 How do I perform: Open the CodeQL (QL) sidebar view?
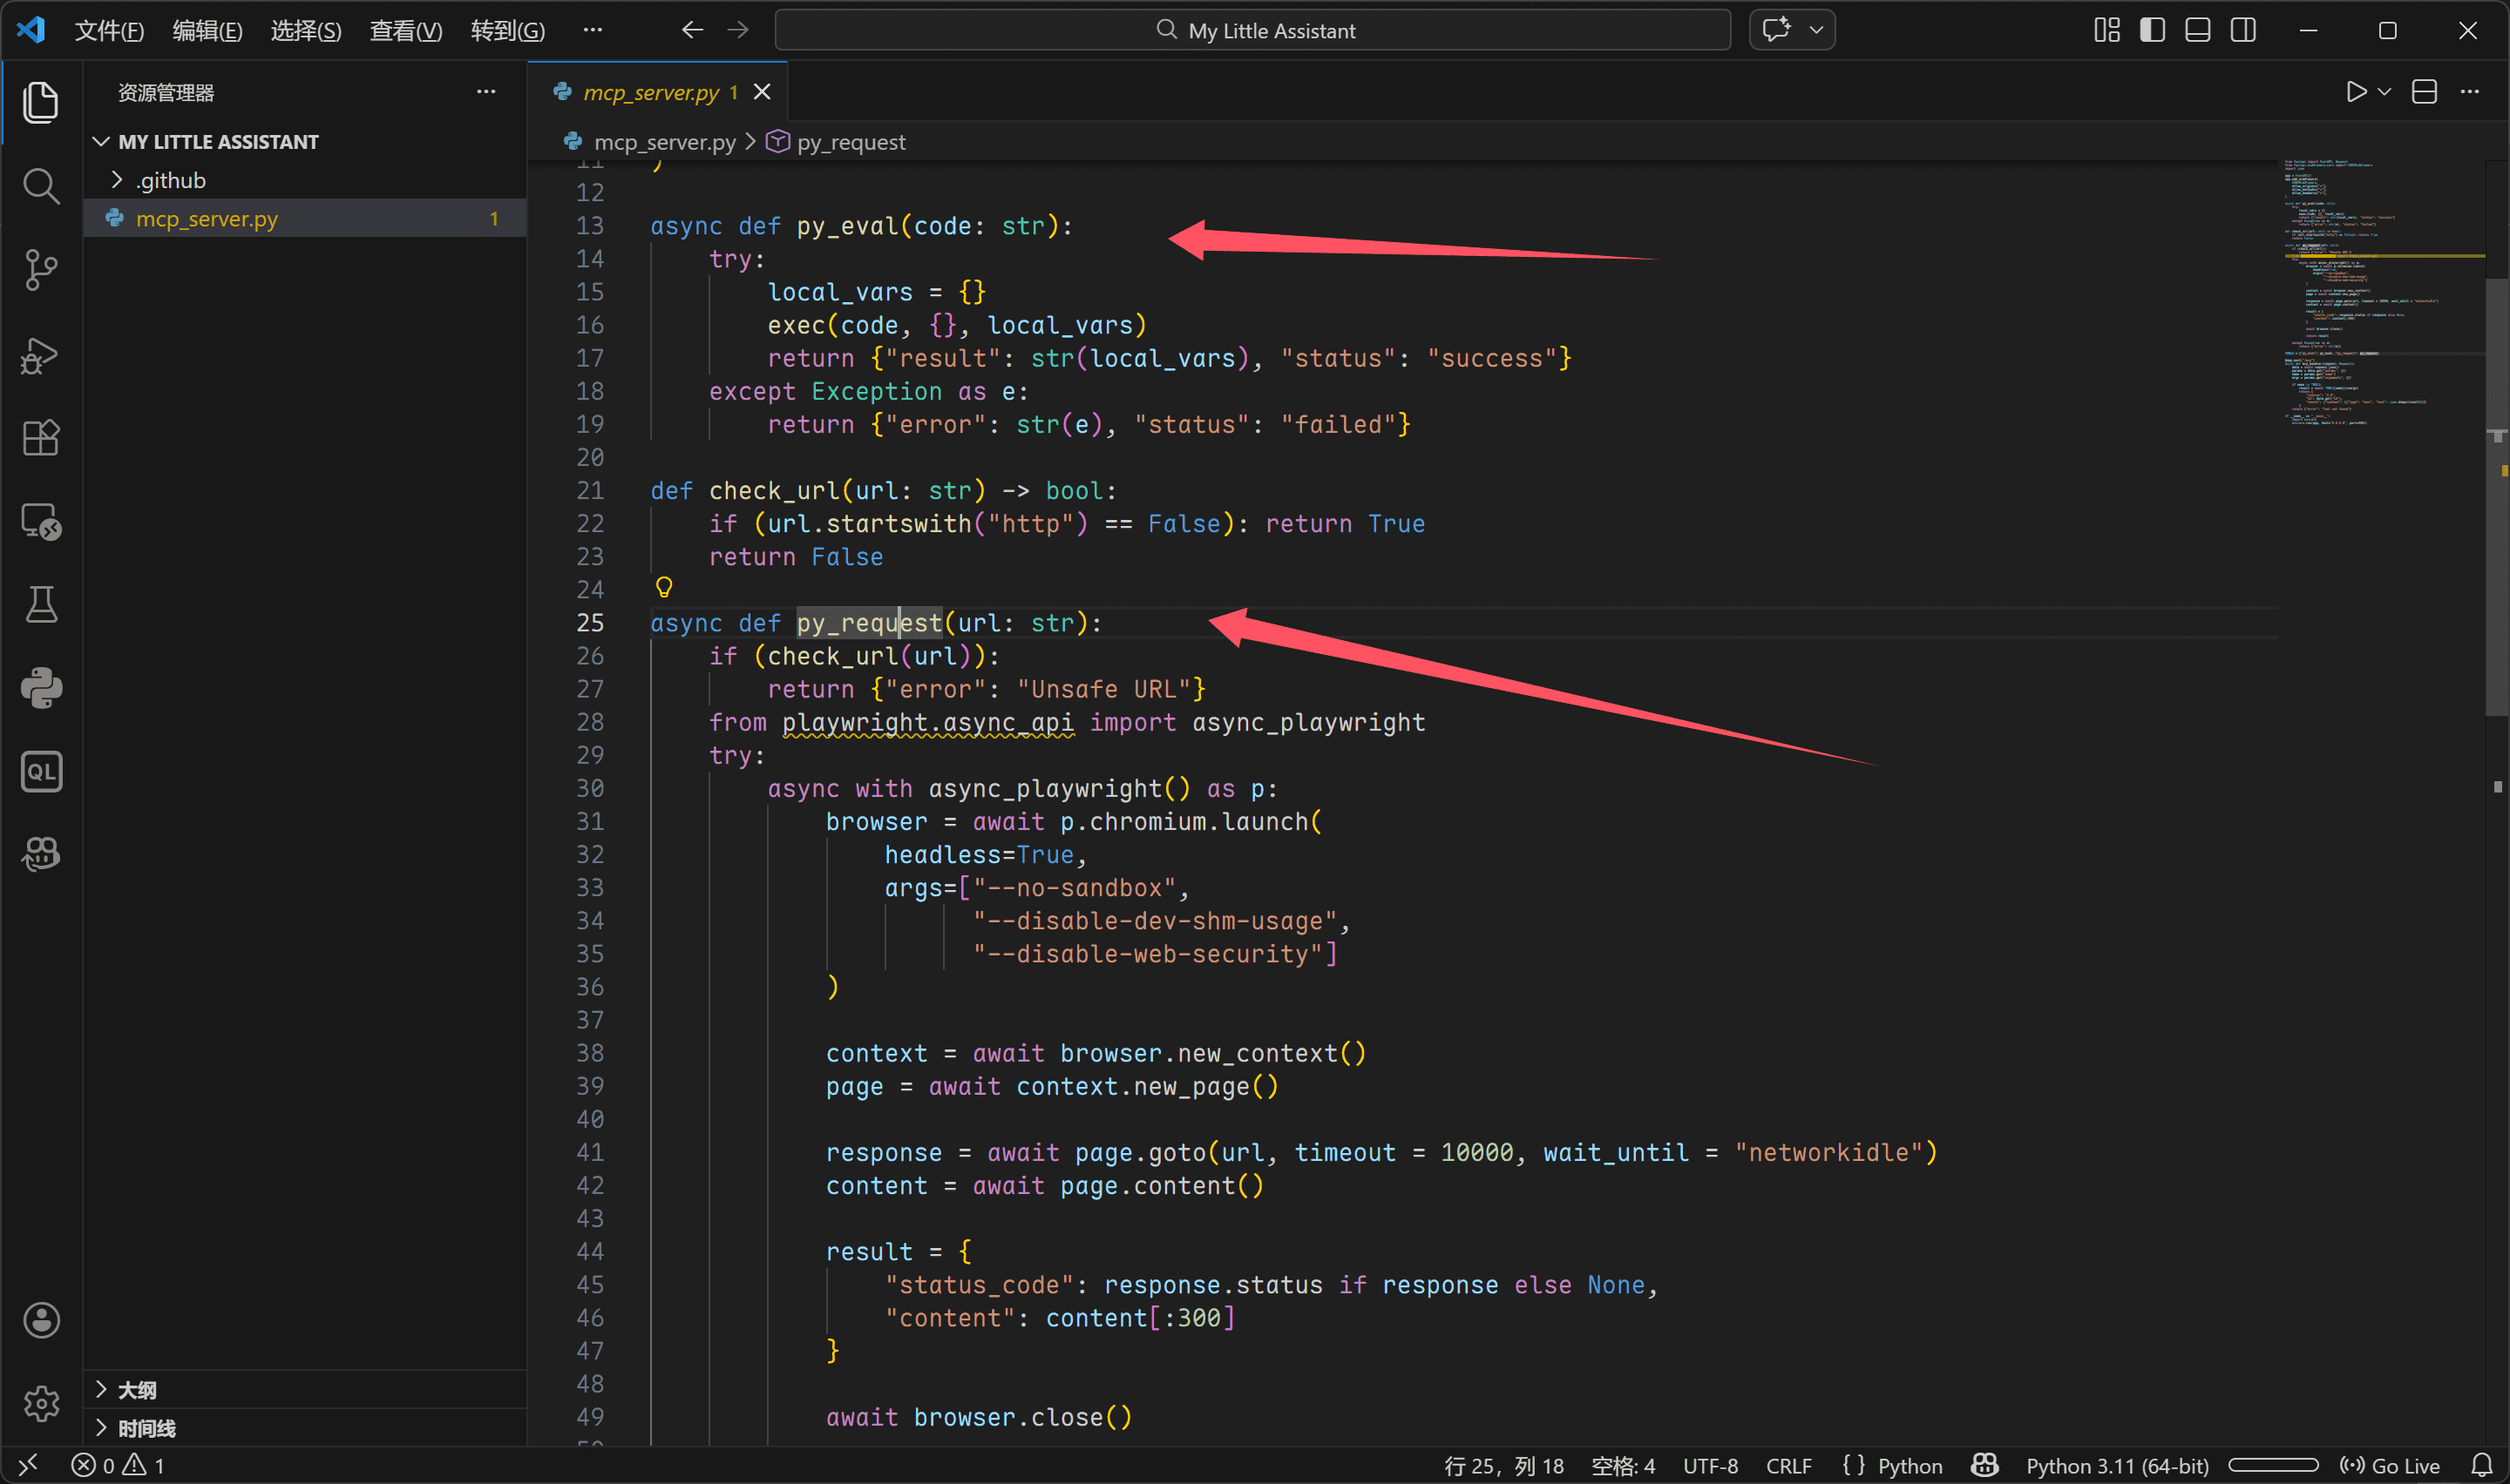click(x=40, y=772)
